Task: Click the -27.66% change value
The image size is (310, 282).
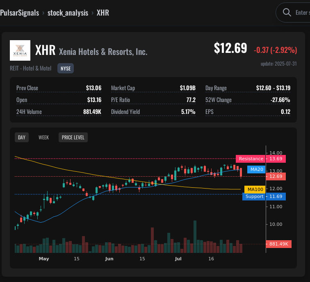Action: coord(280,100)
